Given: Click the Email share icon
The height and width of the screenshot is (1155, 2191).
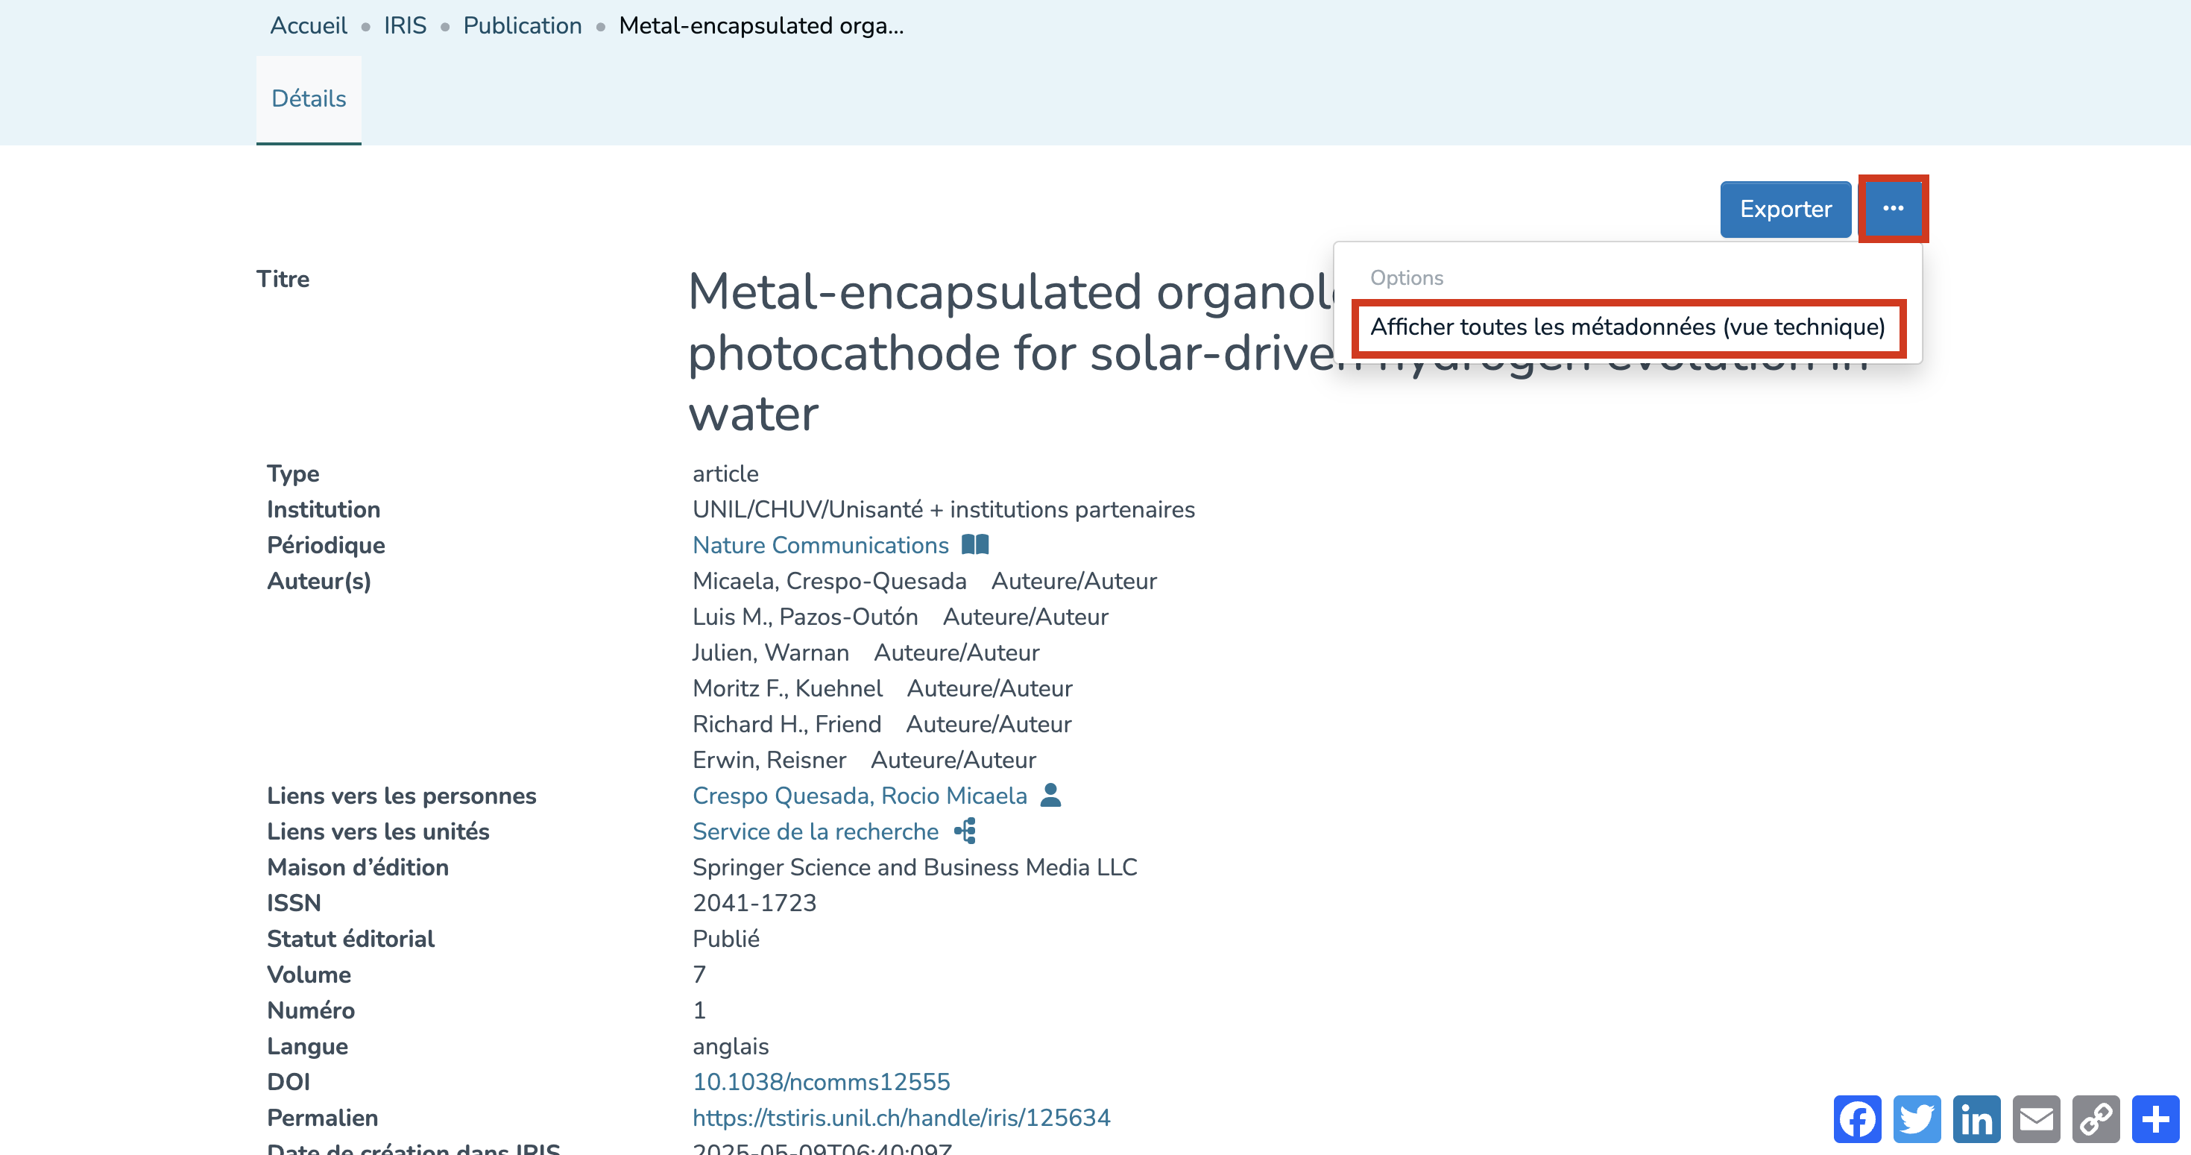Looking at the screenshot, I should click(x=2036, y=1118).
